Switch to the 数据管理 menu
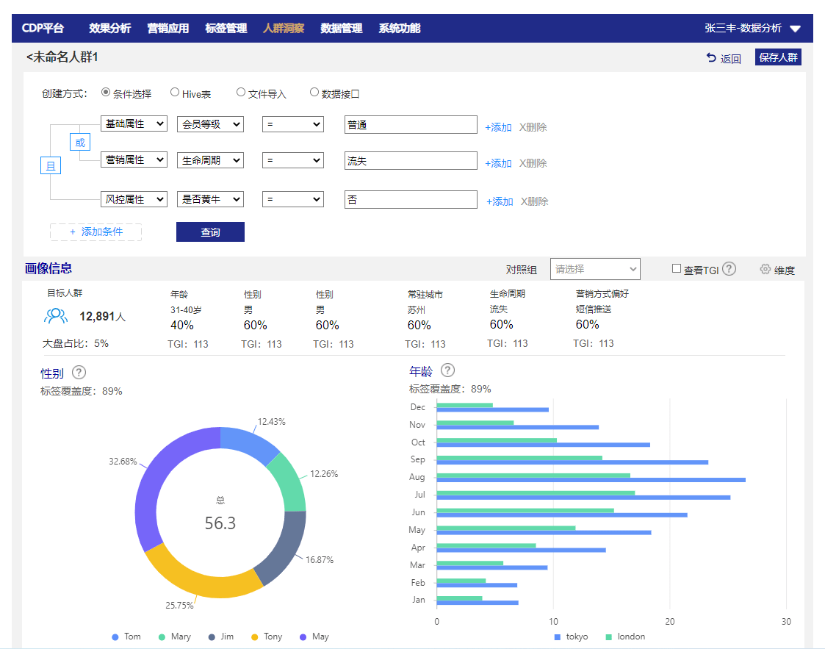Viewport: 825px width, 649px height. (x=341, y=28)
